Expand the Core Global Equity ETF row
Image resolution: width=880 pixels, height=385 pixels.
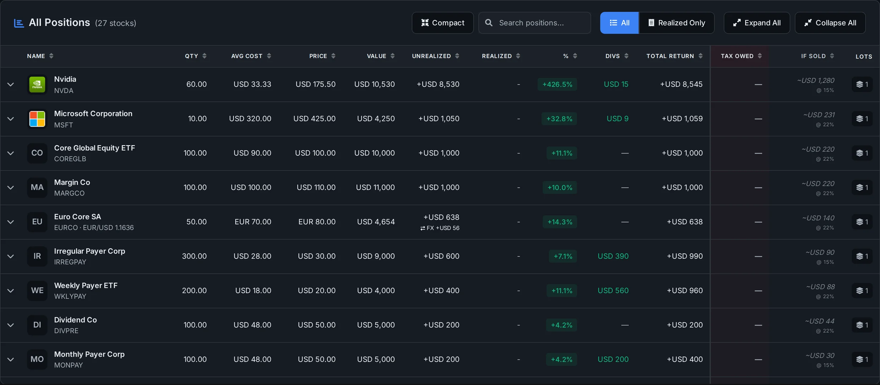[11, 153]
